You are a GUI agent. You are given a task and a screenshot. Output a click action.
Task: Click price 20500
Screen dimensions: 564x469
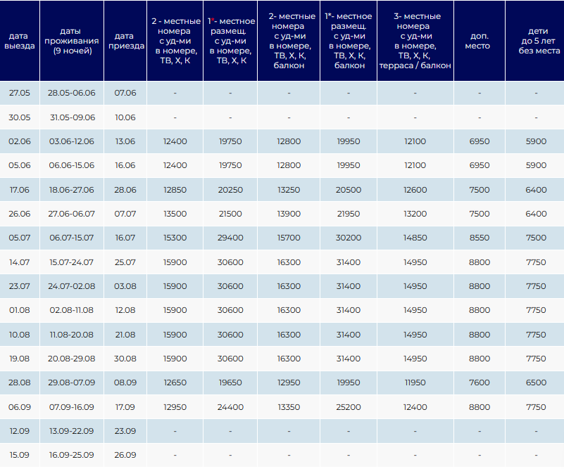point(348,190)
